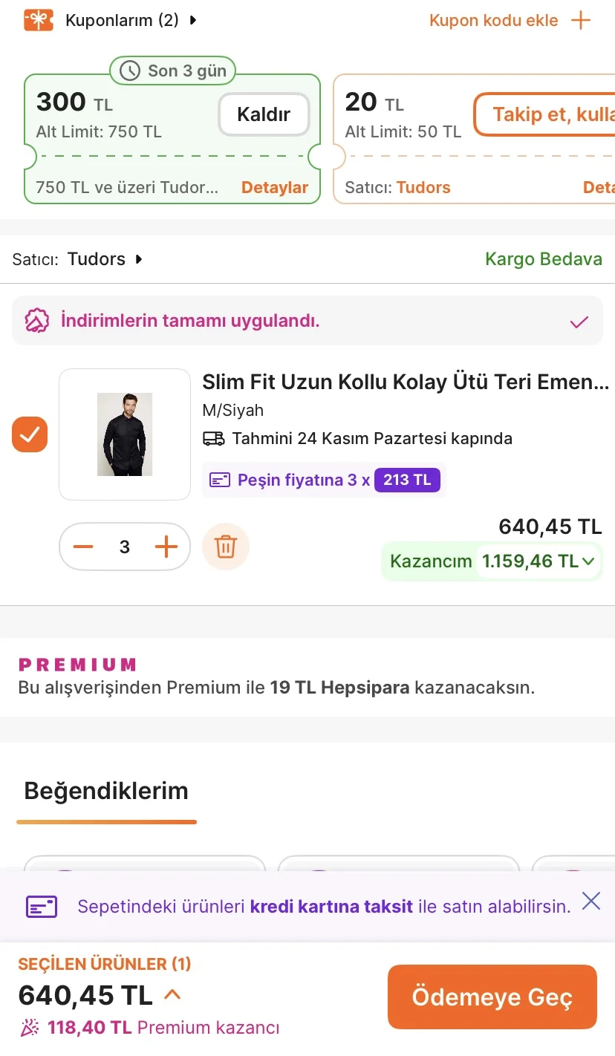Open Detaylar of the 300 TL coupon
This screenshot has width=615, height=1056.
pos(275,188)
